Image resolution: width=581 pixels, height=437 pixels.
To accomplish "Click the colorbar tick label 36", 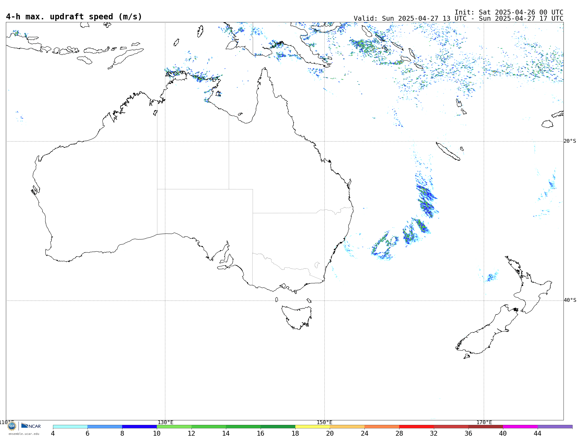I will point(468,434).
